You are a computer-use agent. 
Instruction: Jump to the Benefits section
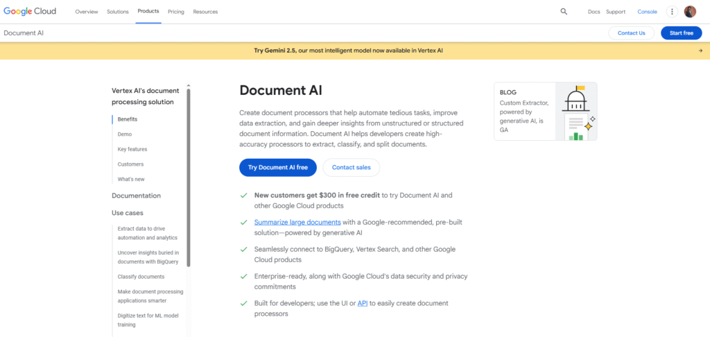coord(128,119)
